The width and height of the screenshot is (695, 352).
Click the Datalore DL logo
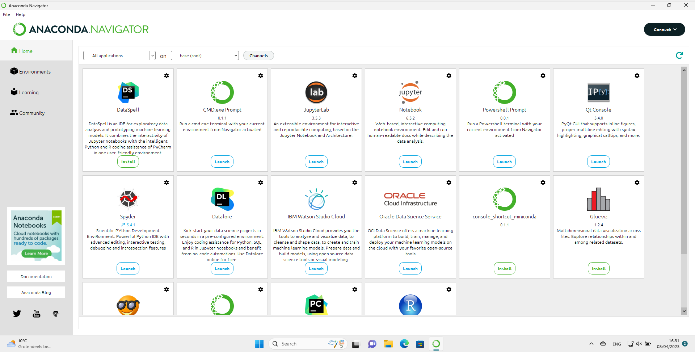(x=222, y=199)
